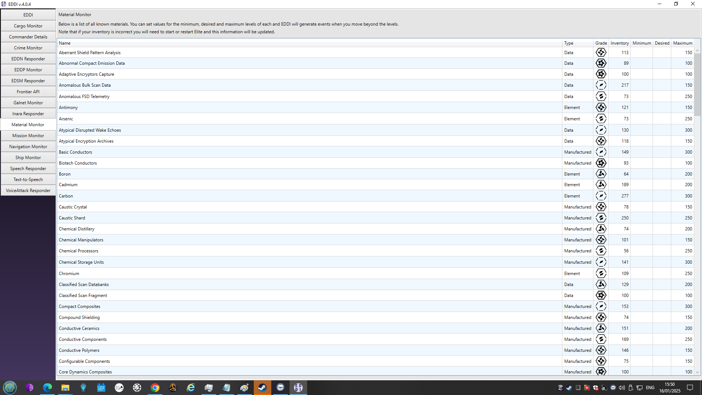This screenshot has height=395, width=702.
Task: Open Google Chrome from the taskbar
Action: 155,388
